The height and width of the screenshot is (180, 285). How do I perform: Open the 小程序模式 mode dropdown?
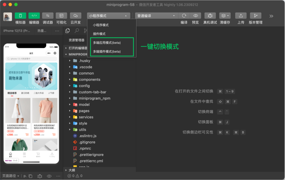tap(108, 16)
